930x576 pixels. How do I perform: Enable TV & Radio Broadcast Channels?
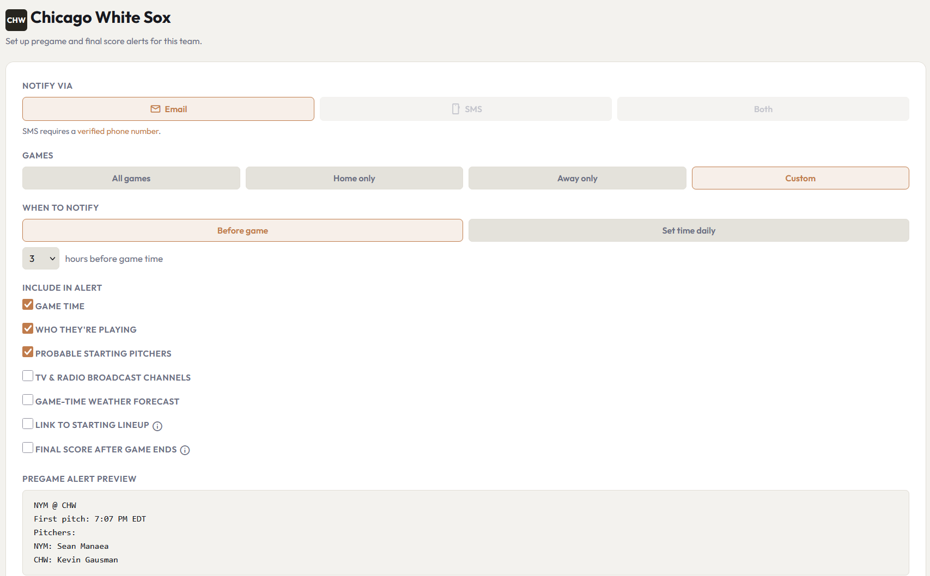(x=28, y=376)
